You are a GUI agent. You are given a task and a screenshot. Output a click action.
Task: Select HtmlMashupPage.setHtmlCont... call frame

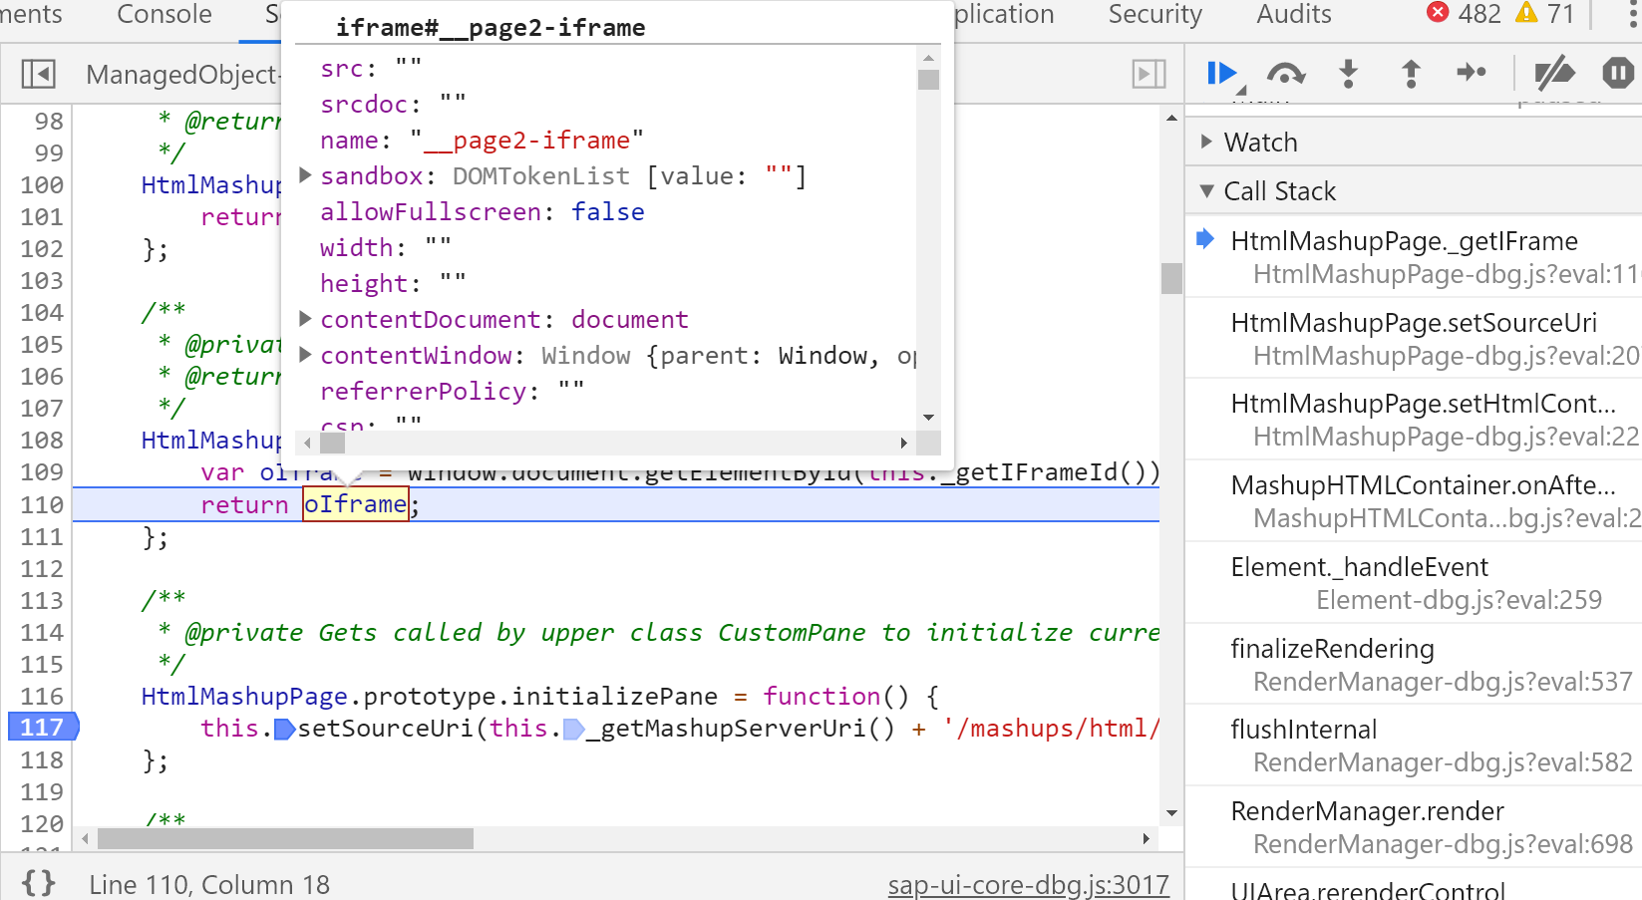coord(1413,419)
